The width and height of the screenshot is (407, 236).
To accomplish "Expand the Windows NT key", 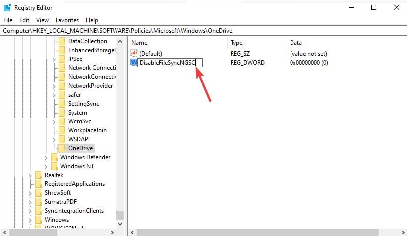I will [46, 167].
